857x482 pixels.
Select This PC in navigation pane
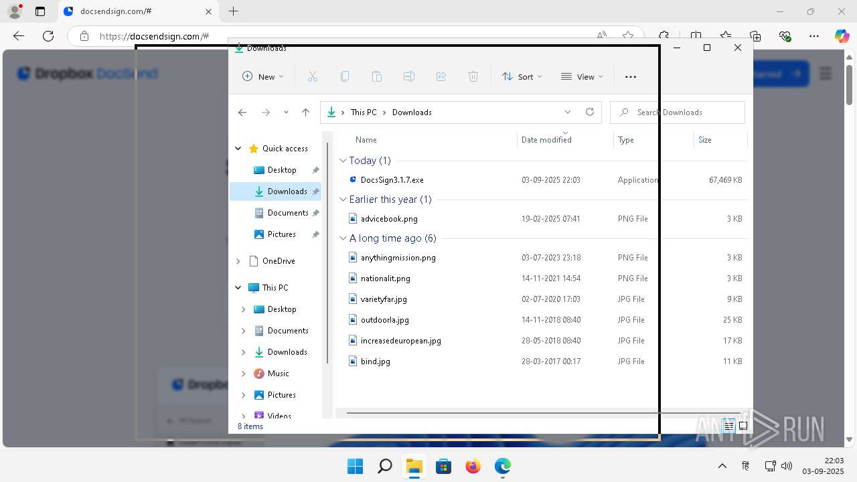(276, 288)
